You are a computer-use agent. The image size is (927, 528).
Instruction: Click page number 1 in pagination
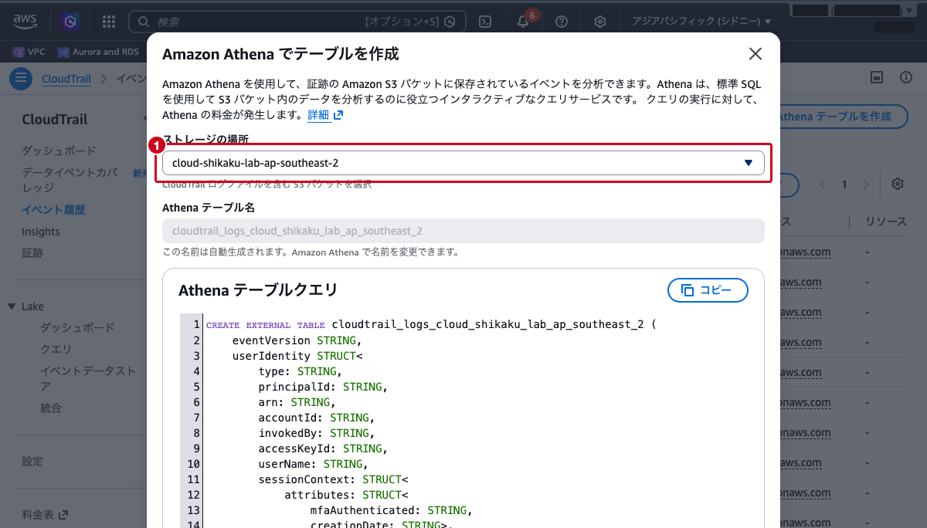click(x=844, y=184)
